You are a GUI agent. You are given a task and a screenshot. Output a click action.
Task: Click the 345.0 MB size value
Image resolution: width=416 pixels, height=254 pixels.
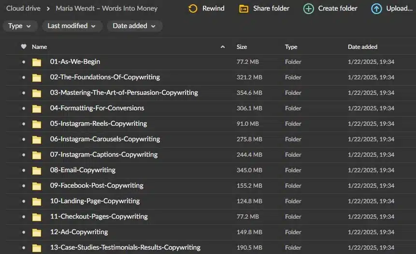point(249,170)
